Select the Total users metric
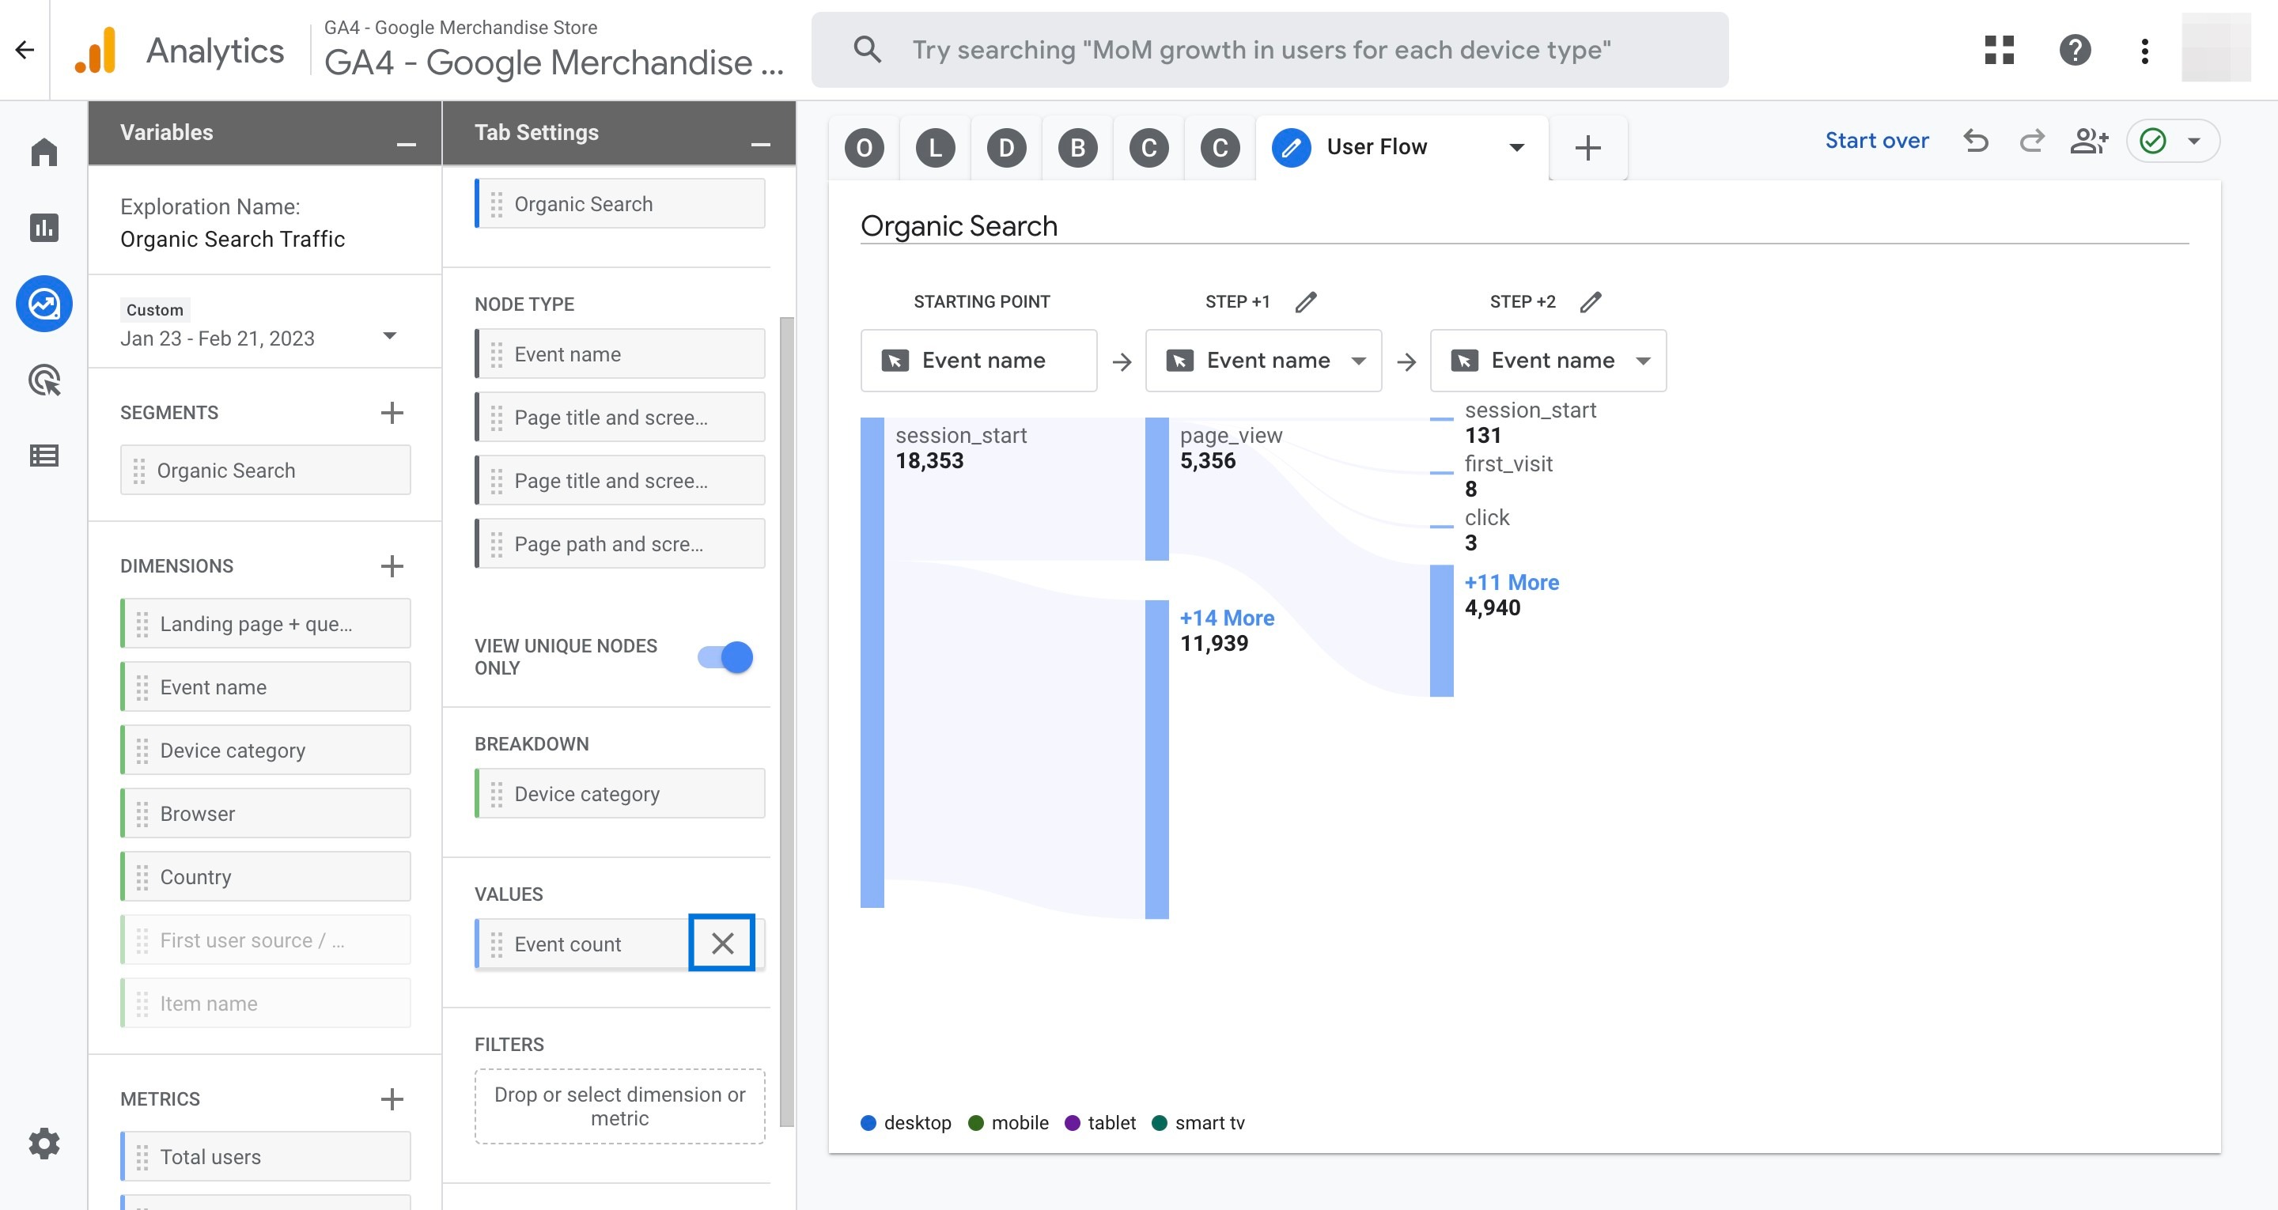 click(265, 1156)
